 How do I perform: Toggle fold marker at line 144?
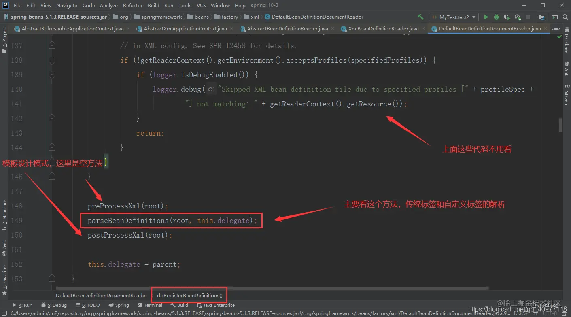click(x=52, y=148)
